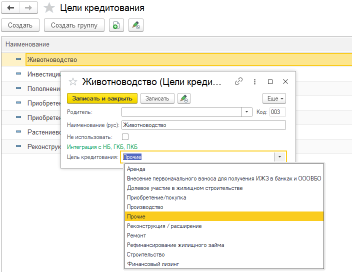Screen dimensions: 352x272
Task: Choose Аренда from the dropdown list
Action: pos(224,169)
